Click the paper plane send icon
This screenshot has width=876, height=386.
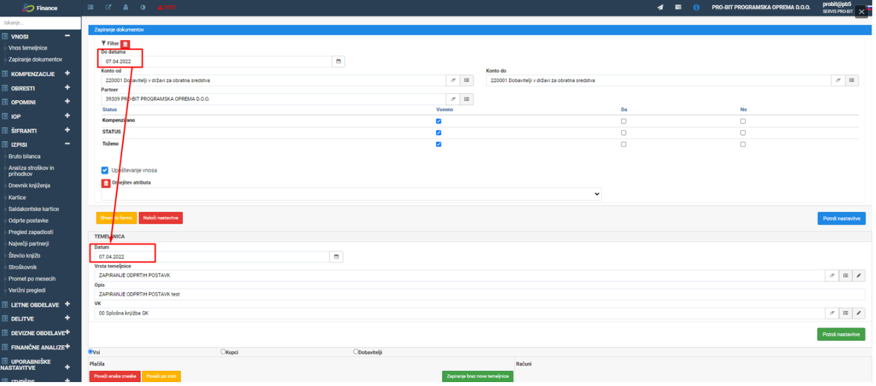tap(660, 7)
